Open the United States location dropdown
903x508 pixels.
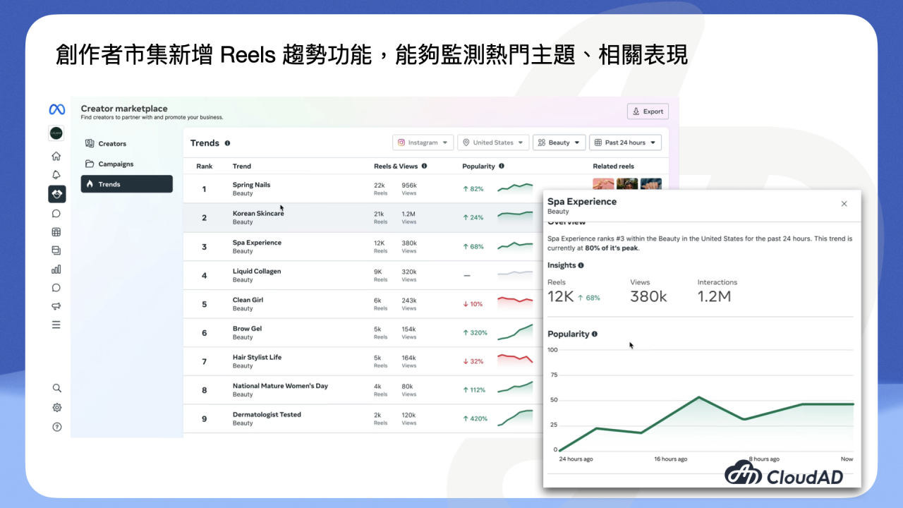click(x=493, y=143)
